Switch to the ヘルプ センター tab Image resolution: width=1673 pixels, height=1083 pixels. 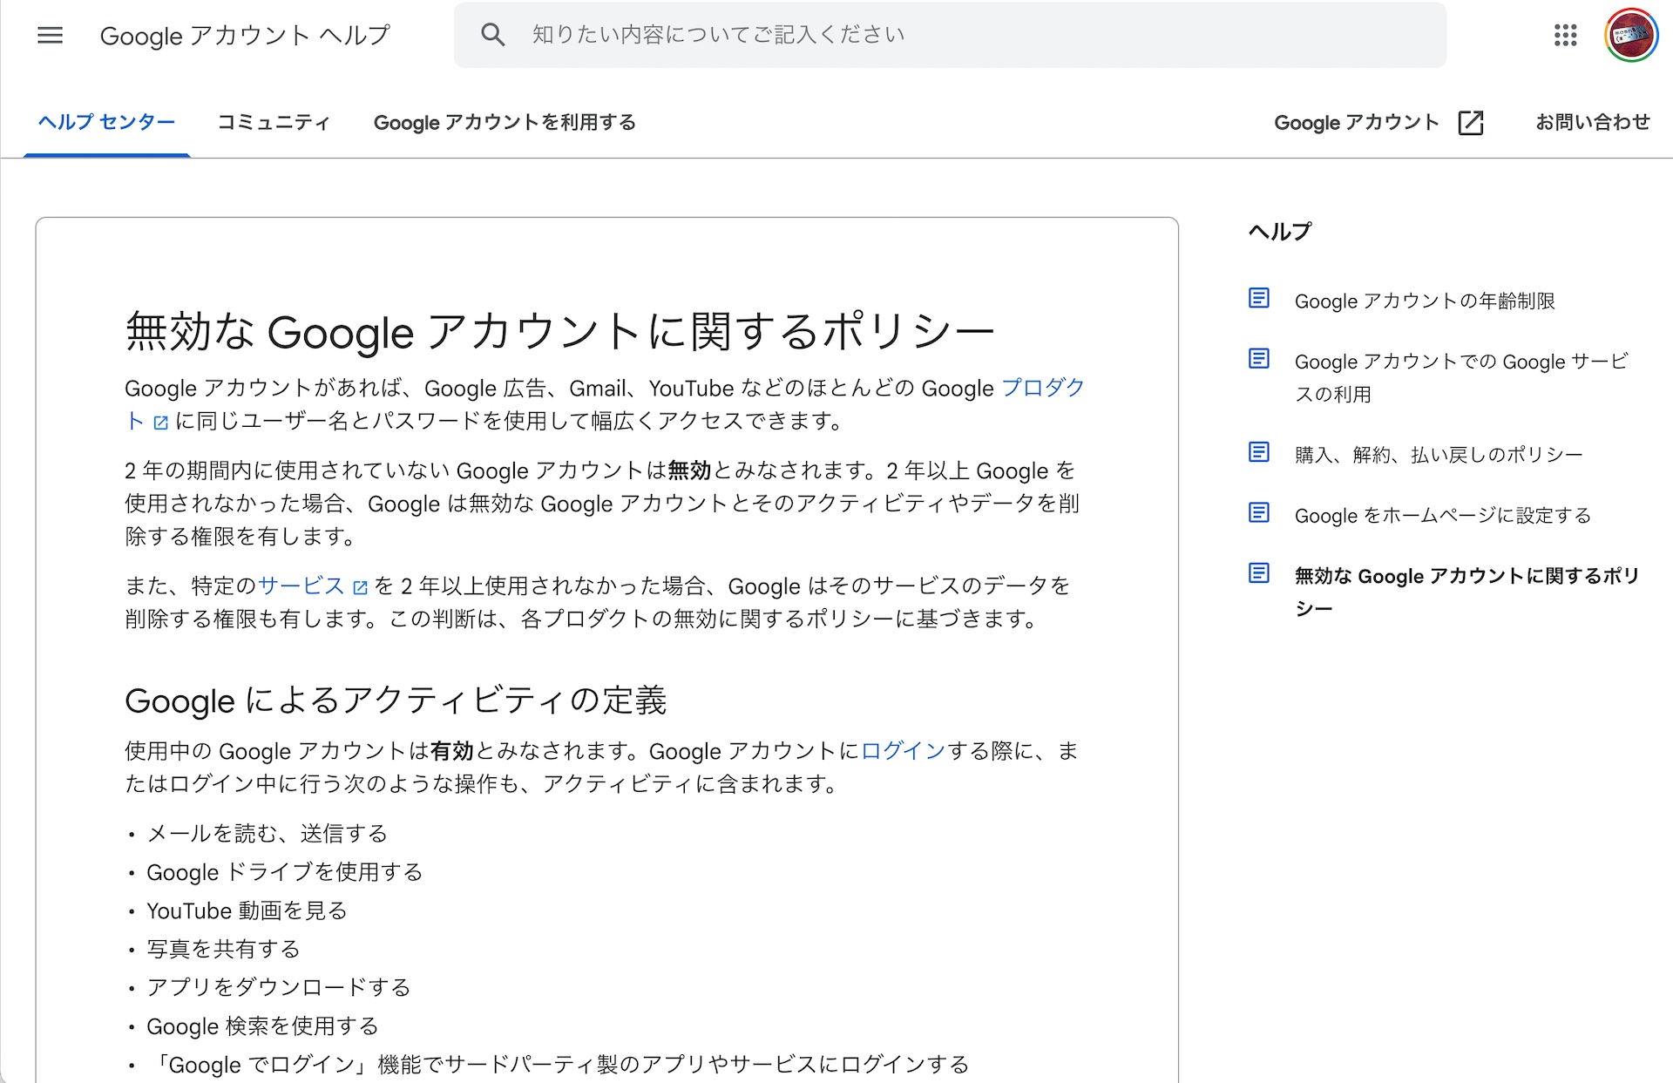coord(106,122)
